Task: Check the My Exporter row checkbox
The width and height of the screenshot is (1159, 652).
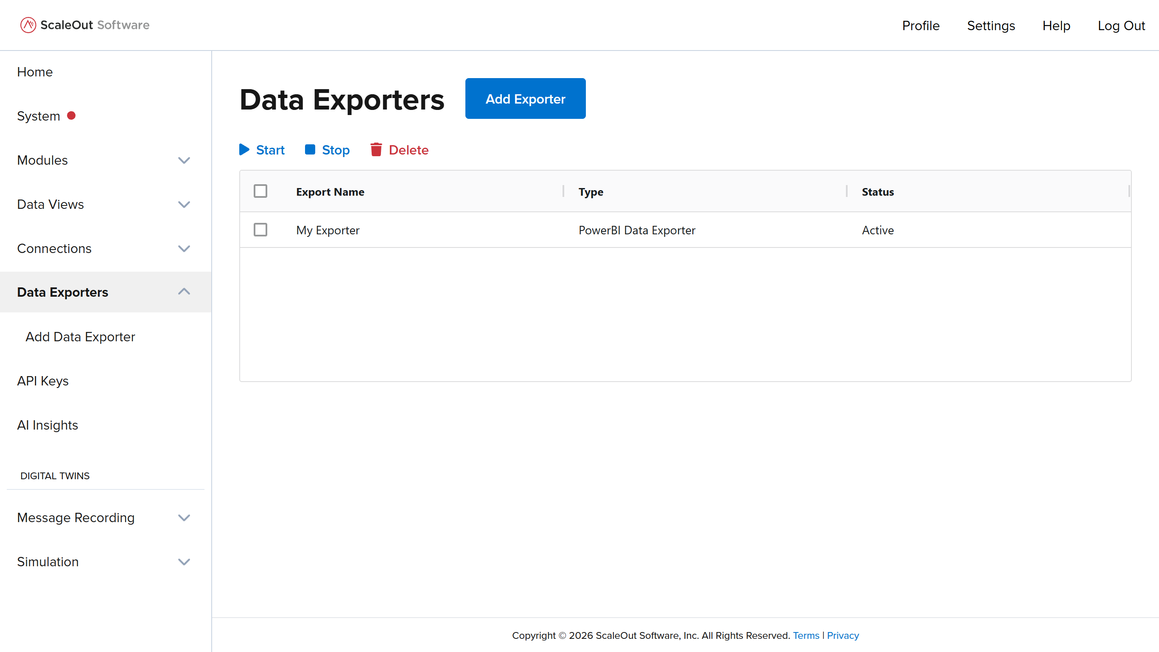Action: pos(260,230)
